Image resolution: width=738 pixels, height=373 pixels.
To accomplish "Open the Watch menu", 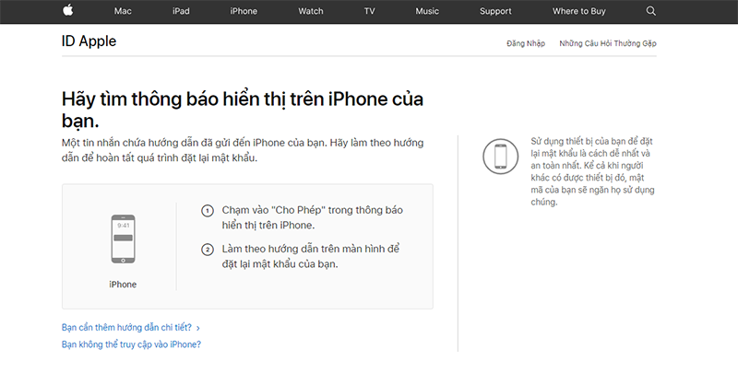I will (x=311, y=11).
